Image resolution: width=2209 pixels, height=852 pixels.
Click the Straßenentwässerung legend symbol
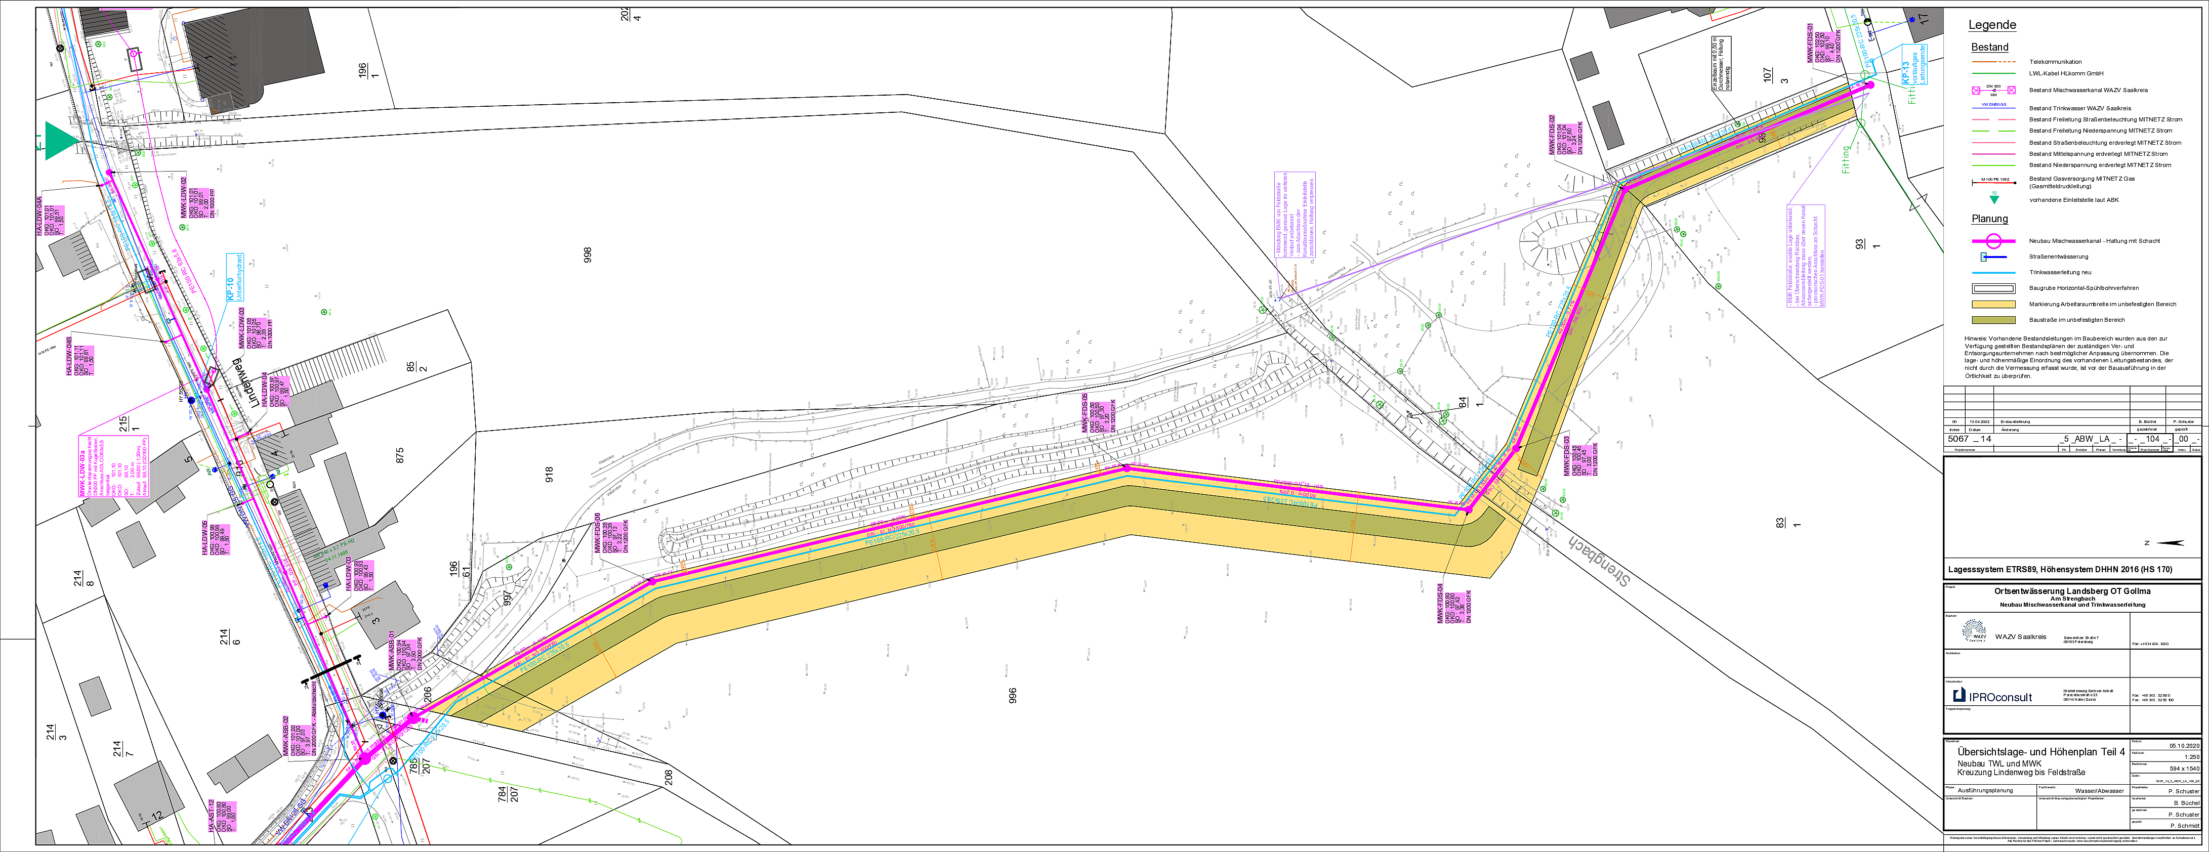[x=1994, y=257]
